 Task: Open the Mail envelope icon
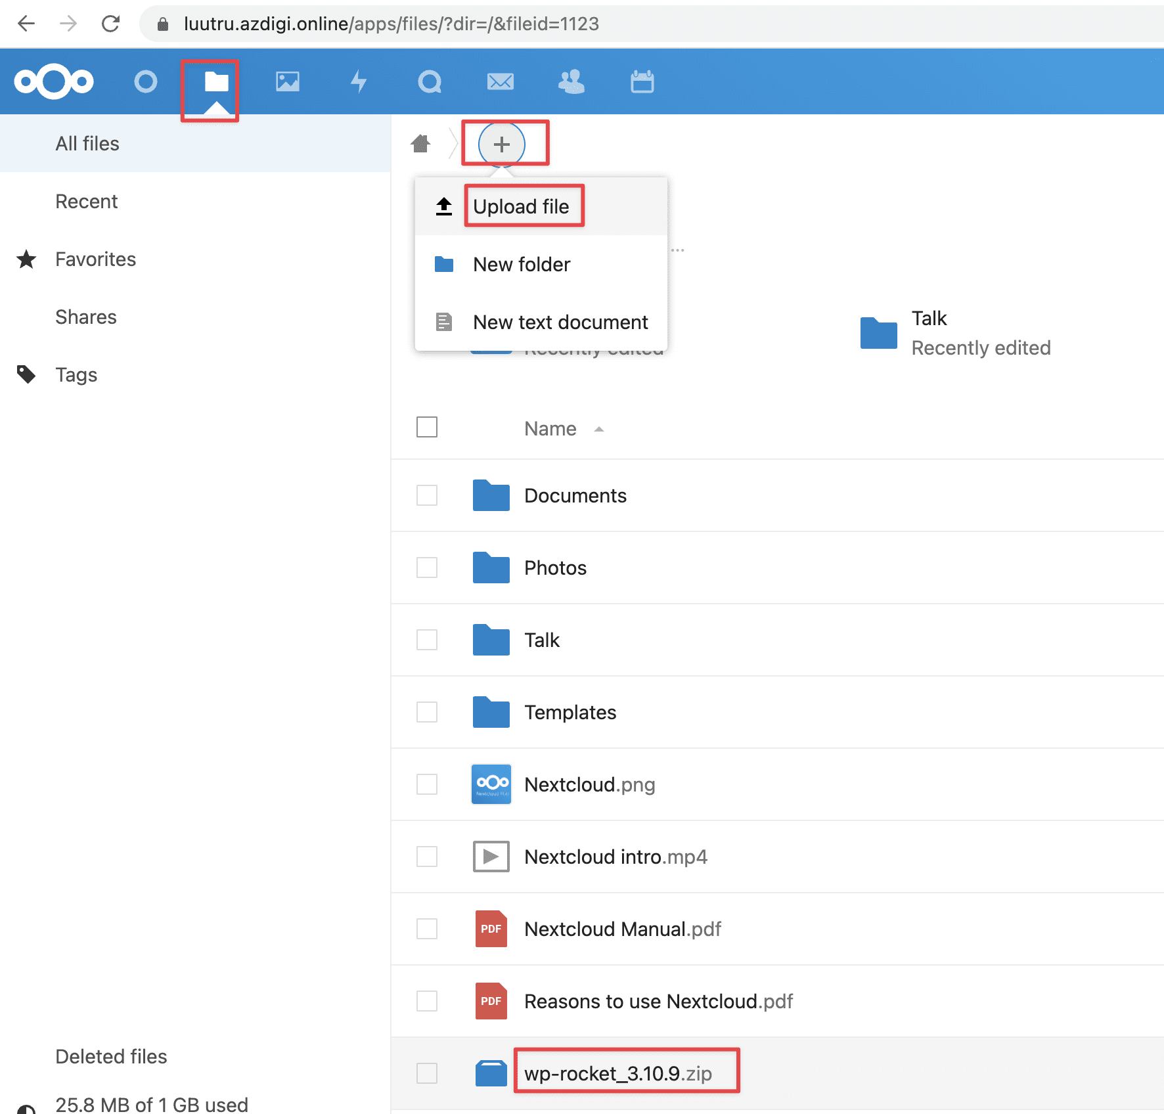tap(501, 82)
